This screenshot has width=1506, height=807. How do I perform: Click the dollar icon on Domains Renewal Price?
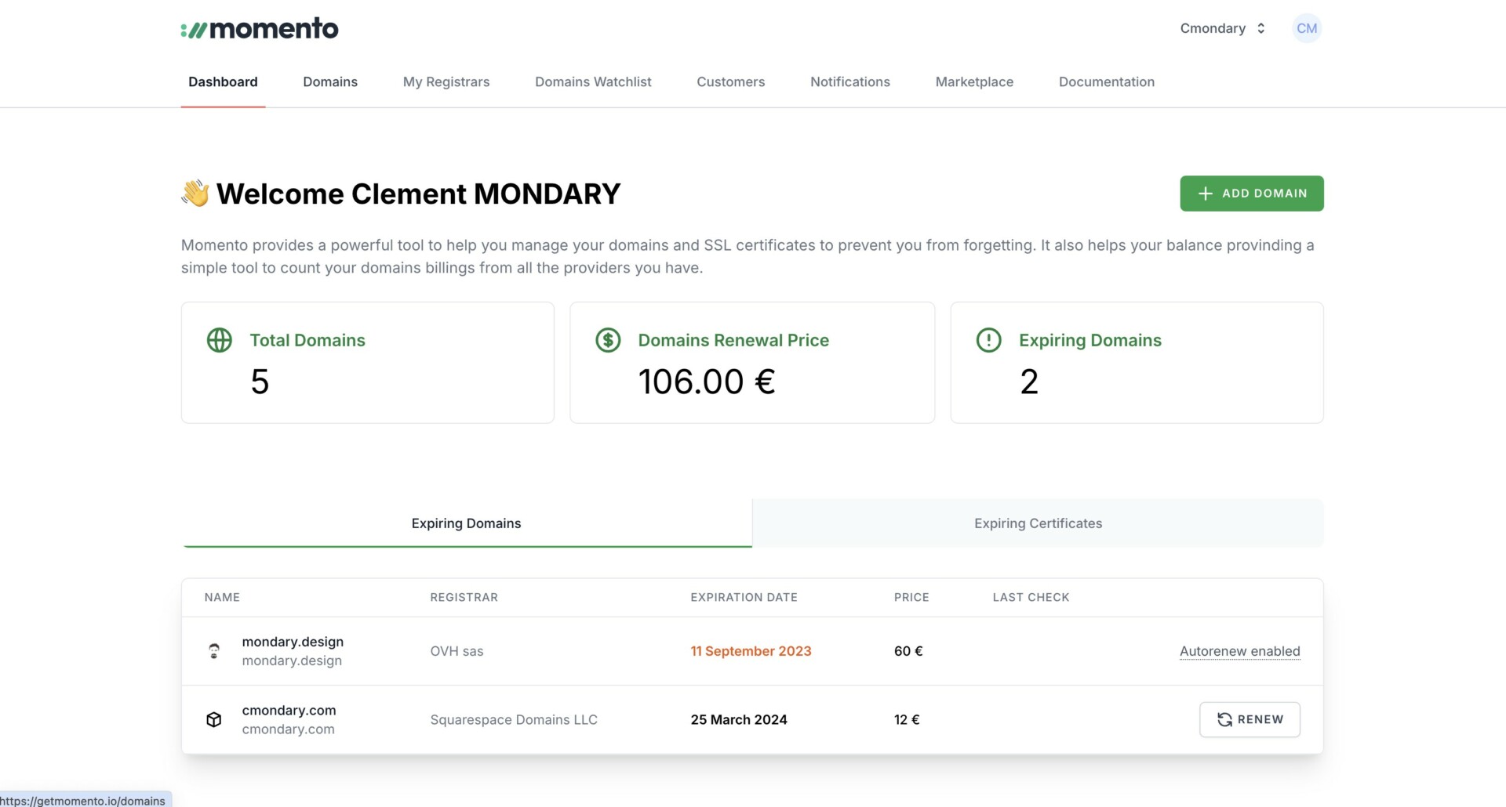[608, 340]
